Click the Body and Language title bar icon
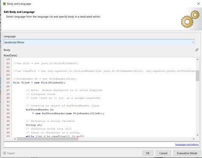The height and width of the screenshot is (158, 202). pos(4,4)
